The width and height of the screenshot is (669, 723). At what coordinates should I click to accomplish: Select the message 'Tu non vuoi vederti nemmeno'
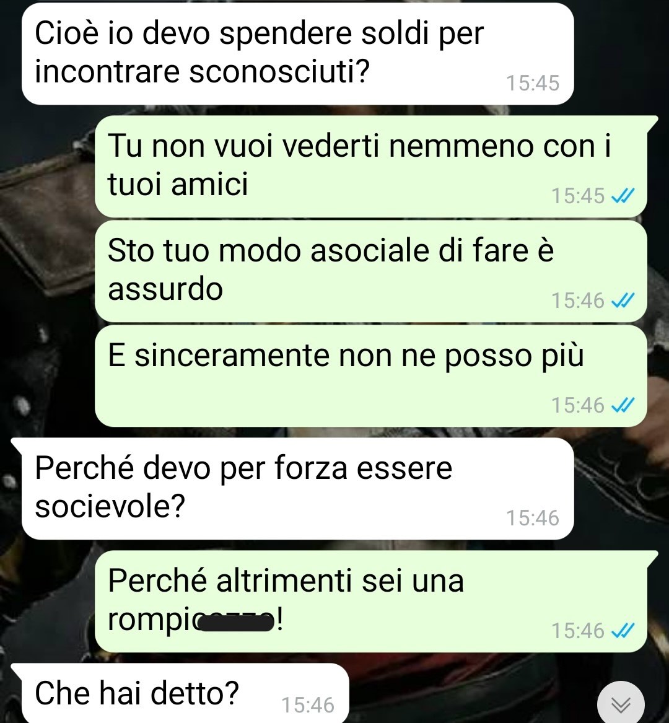point(371,166)
